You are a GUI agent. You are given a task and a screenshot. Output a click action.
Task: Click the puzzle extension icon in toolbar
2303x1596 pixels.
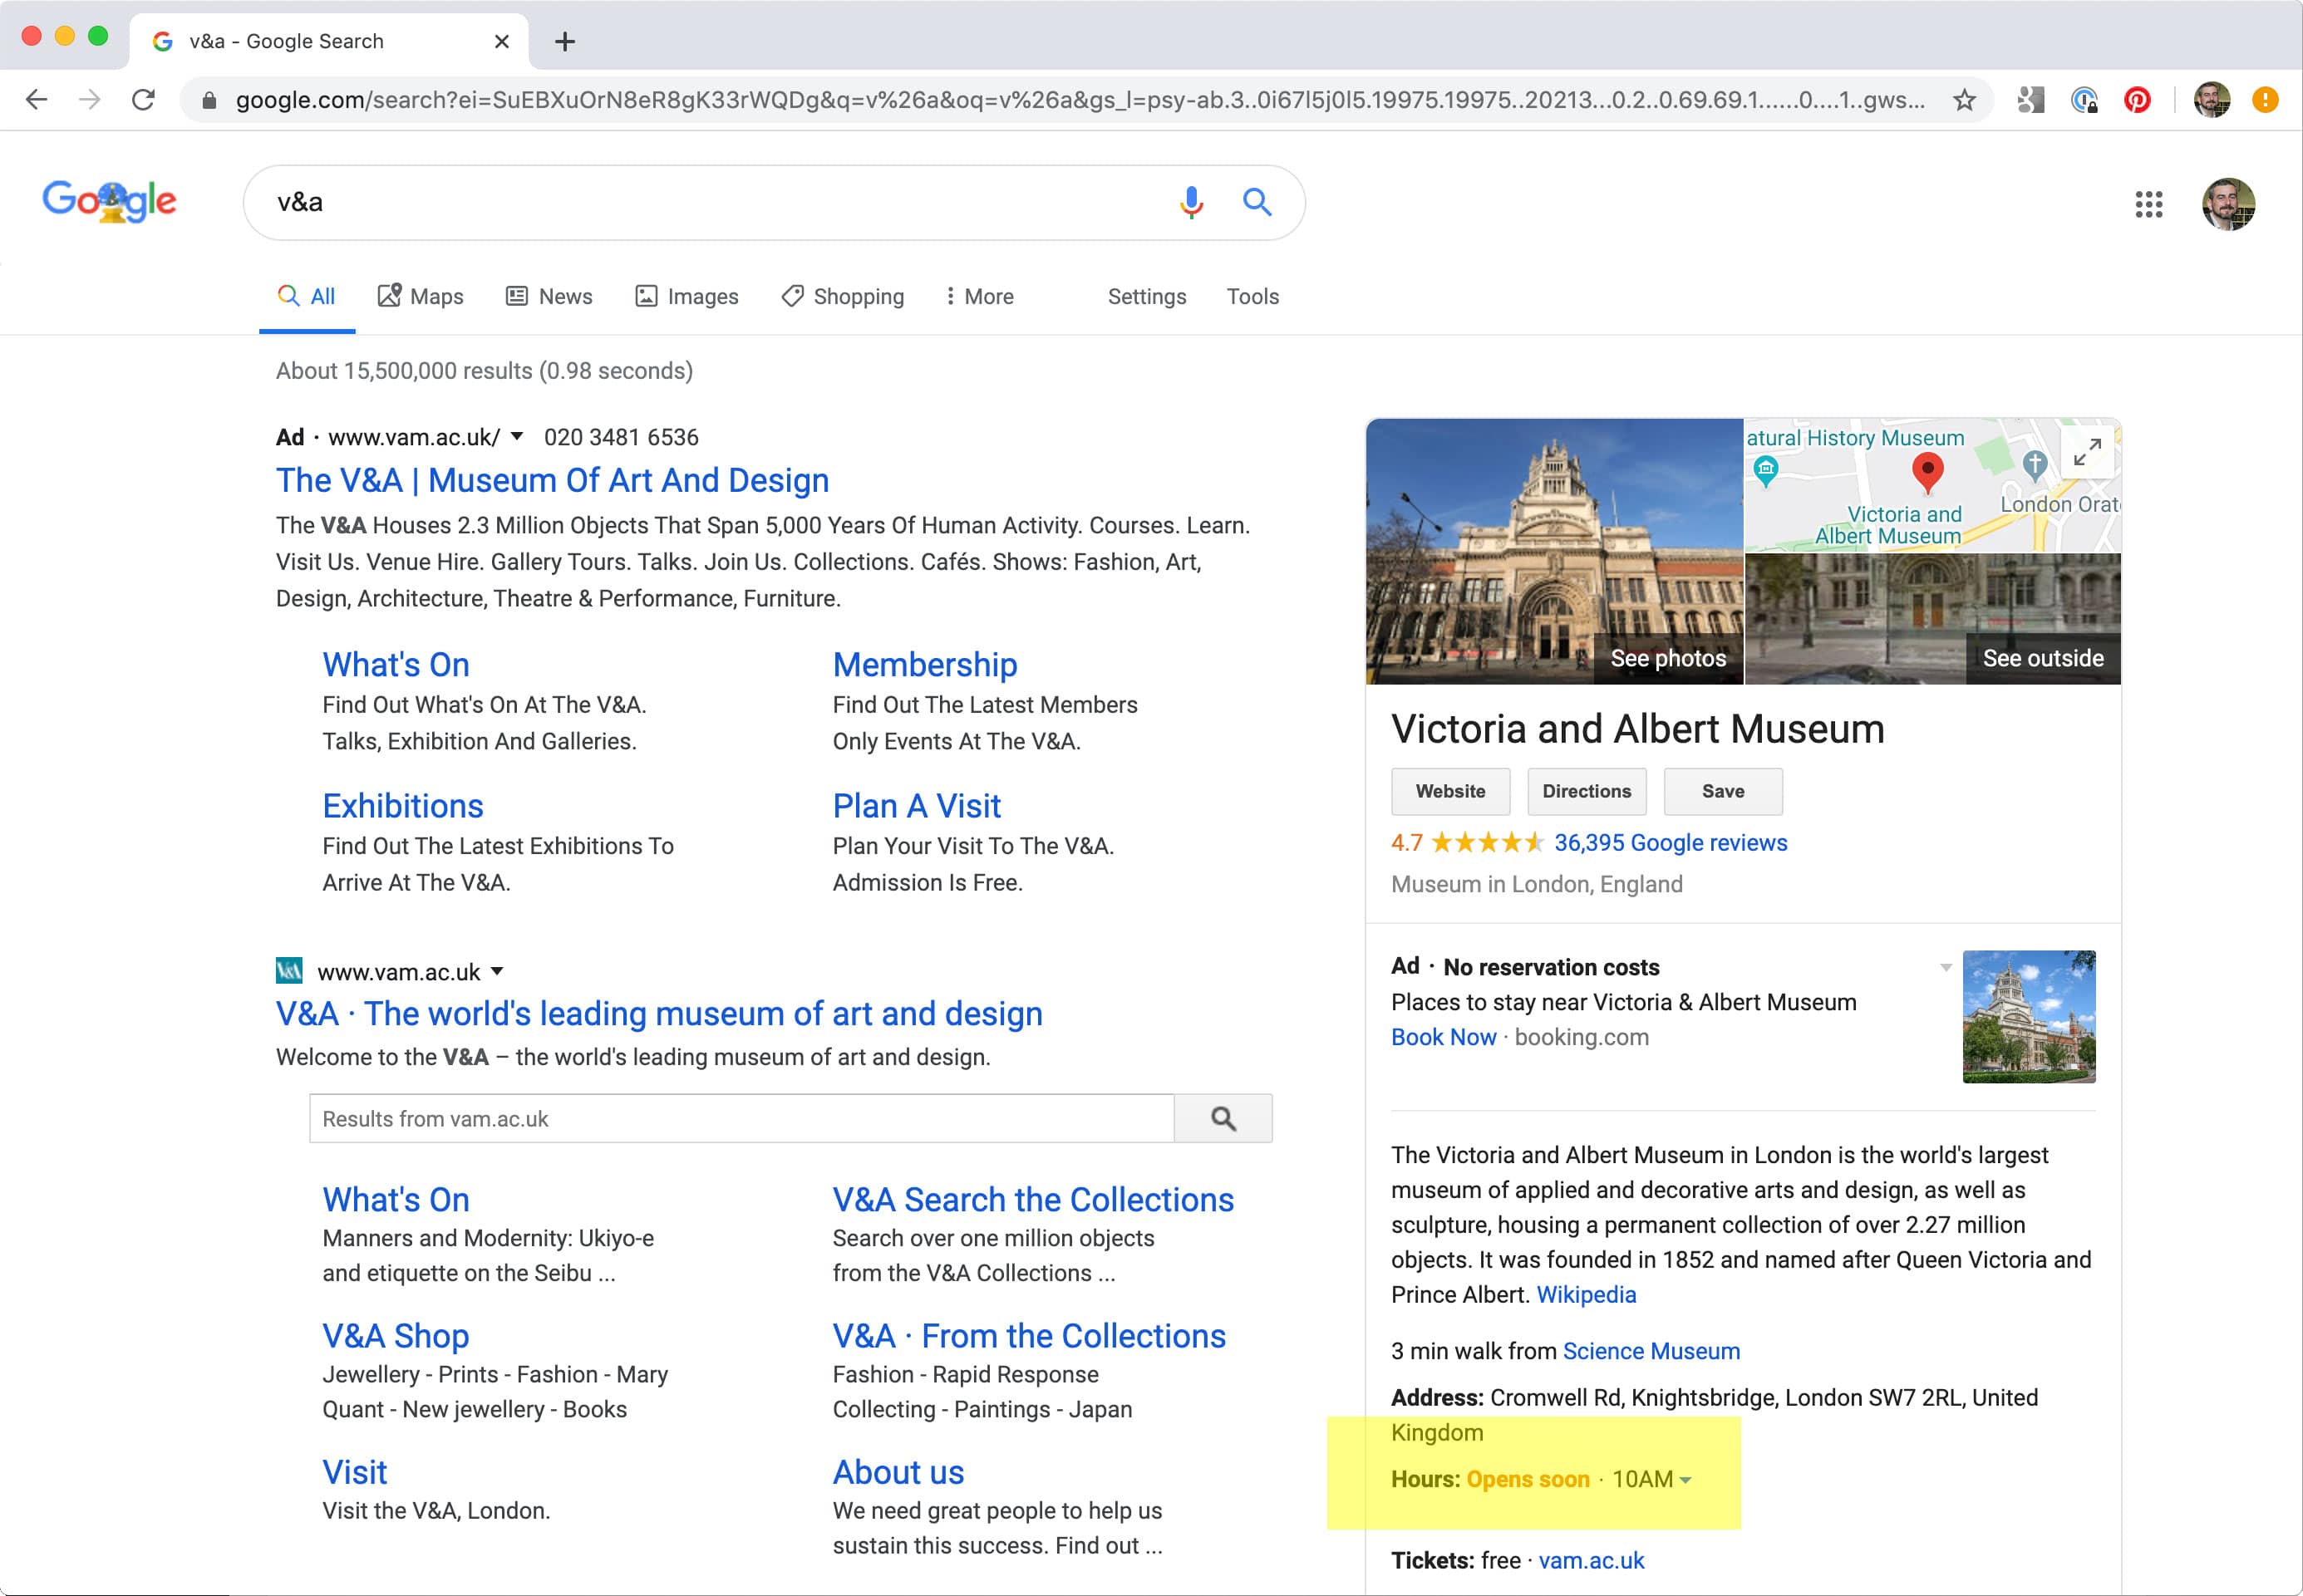(x=2030, y=100)
